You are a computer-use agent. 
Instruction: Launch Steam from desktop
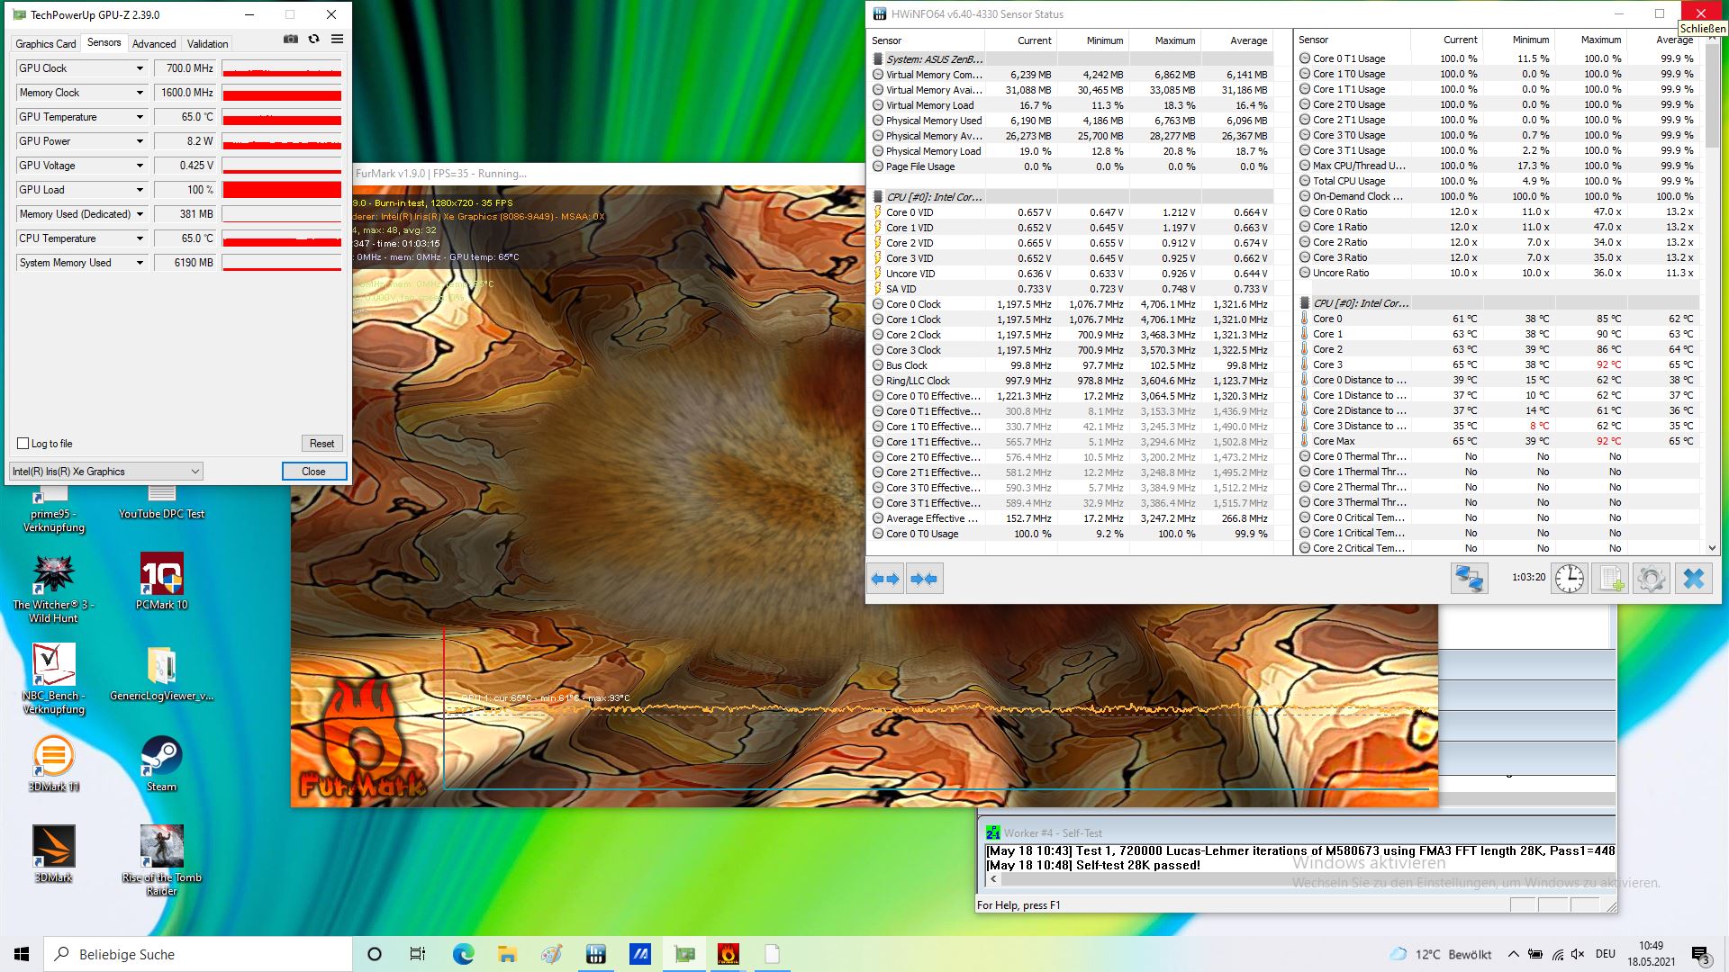(162, 764)
